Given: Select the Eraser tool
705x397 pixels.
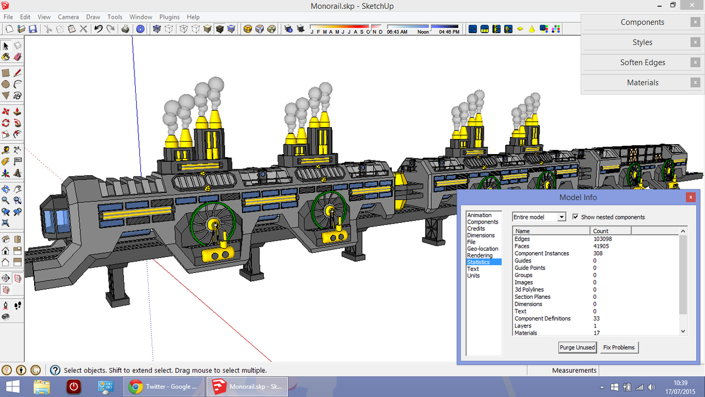Looking at the screenshot, I should click(x=17, y=57).
